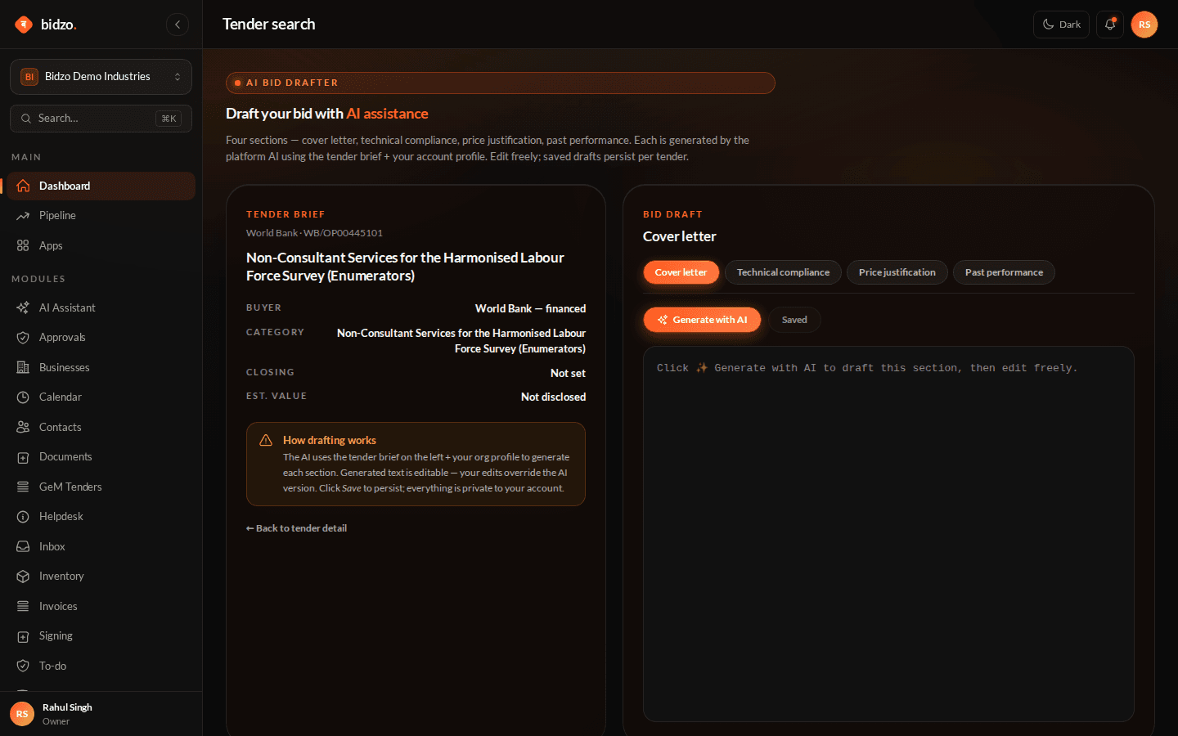Switch to Technical compliance tab
Screen dimensions: 1178x736
[x=783, y=272]
